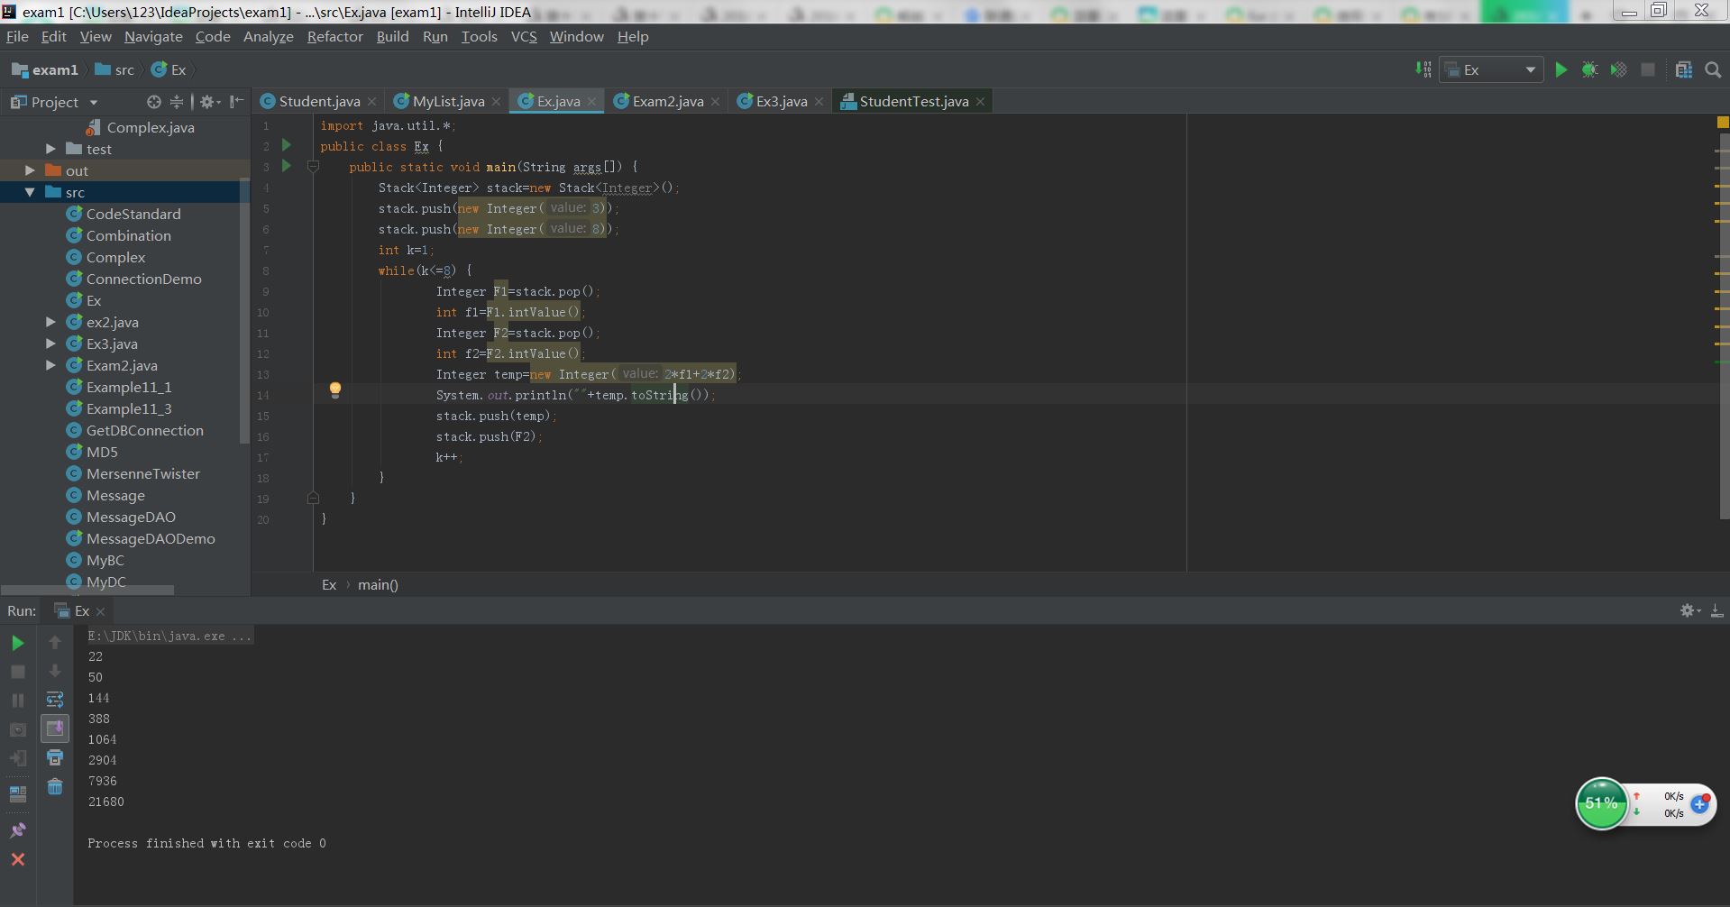
Task: Switch to MyList.java tab
Action: [x=448, y=101]
